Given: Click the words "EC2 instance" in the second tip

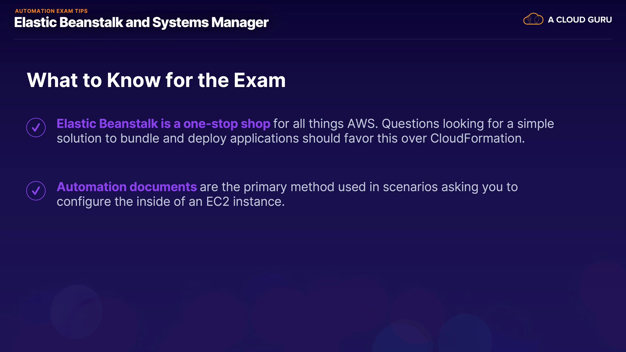Looking at the screenshot, I should pyautogui.click(x=245, y=202).
